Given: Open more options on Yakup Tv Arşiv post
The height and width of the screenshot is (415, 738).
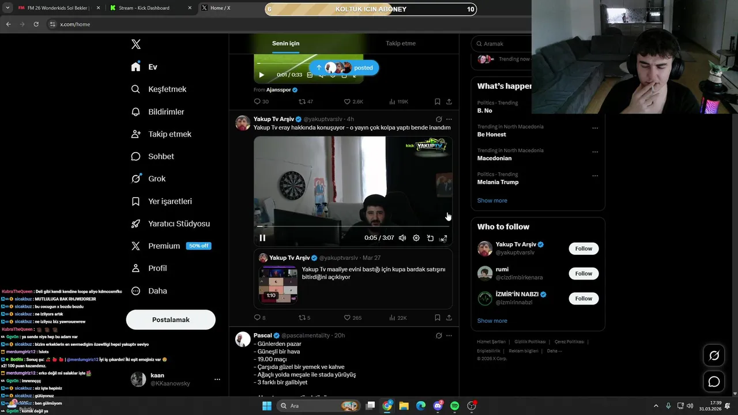Looking at the screenshot, I should 449,119.
